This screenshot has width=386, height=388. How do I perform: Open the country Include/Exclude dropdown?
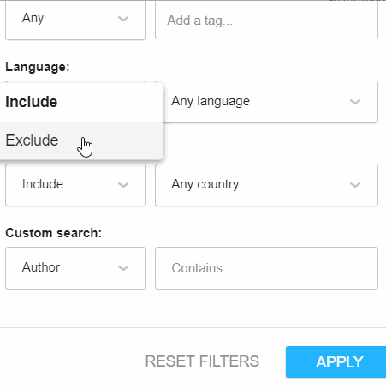pos(75,185)
